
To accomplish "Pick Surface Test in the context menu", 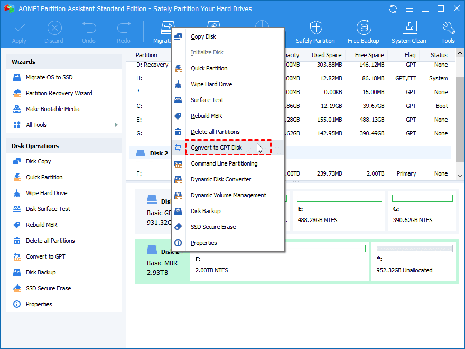I will point(207,100).
